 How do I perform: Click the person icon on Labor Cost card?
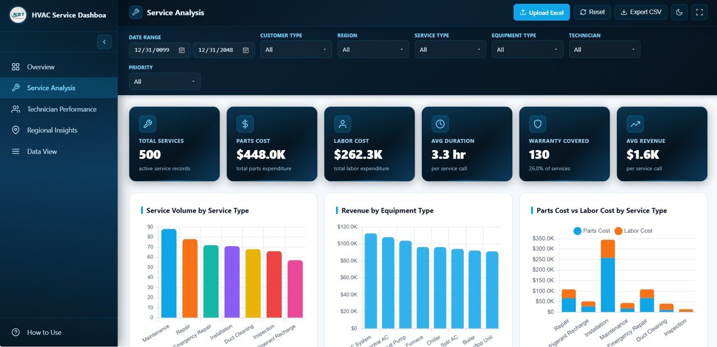pos(342,124)
